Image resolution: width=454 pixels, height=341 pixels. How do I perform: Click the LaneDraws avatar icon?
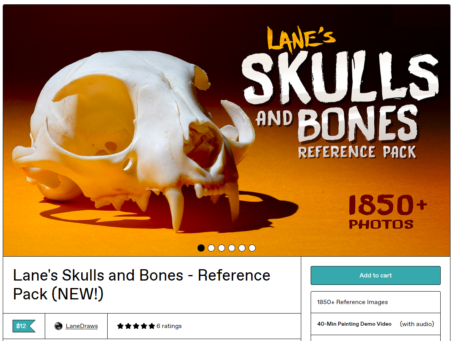pyautogui.click(x=59, y=326)
